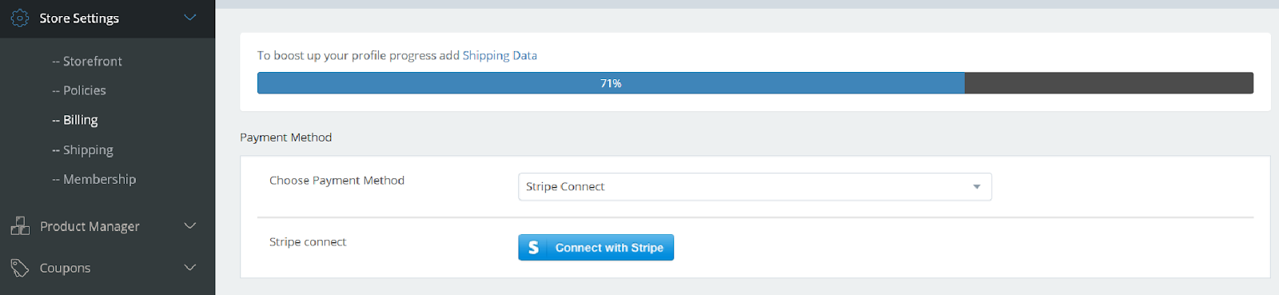Click the Product Manager boxes icon
This screenshot has height=295, width=1279.
coord(20,226)
